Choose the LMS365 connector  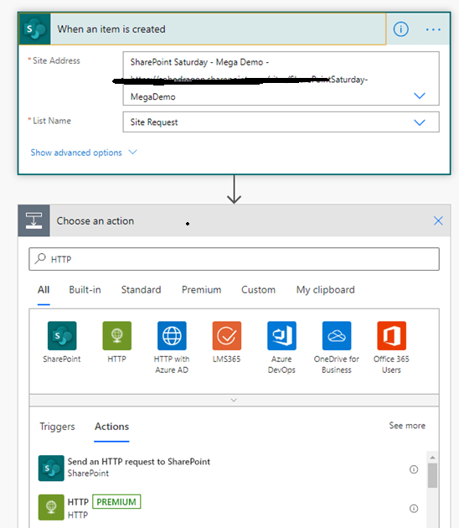(226, 336)
